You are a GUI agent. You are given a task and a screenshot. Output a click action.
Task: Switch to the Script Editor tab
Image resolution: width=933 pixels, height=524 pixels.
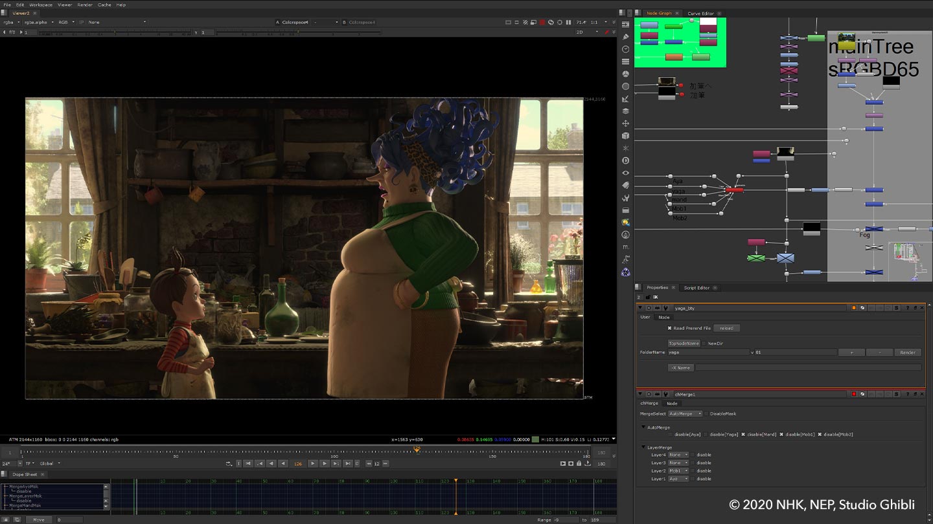point(697,287)
